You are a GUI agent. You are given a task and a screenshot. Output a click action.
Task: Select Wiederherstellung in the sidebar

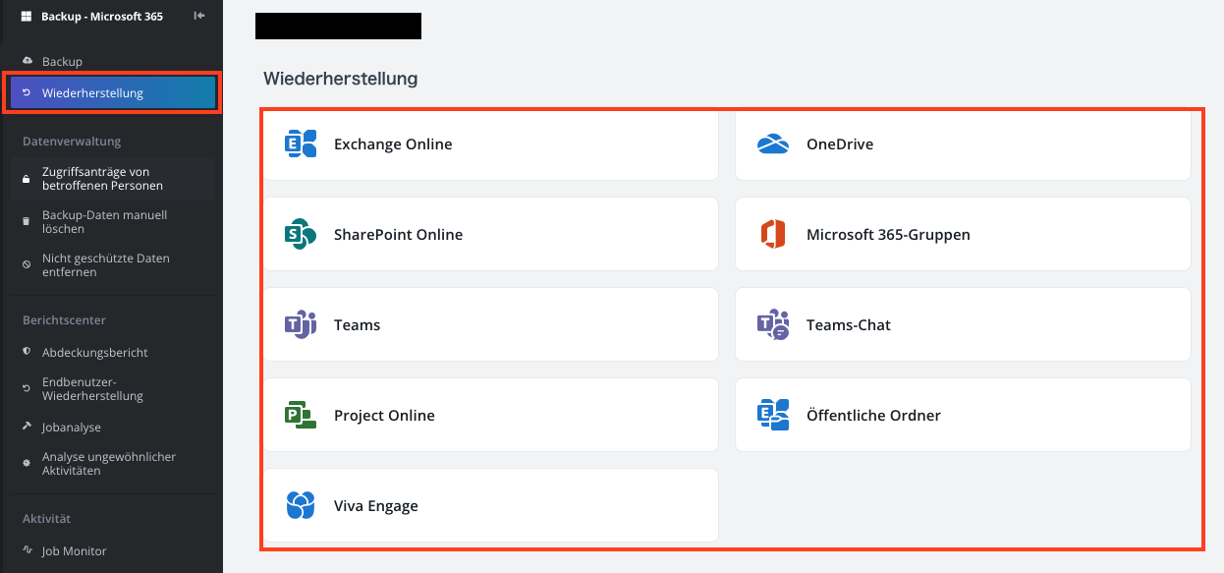point(112,93)
